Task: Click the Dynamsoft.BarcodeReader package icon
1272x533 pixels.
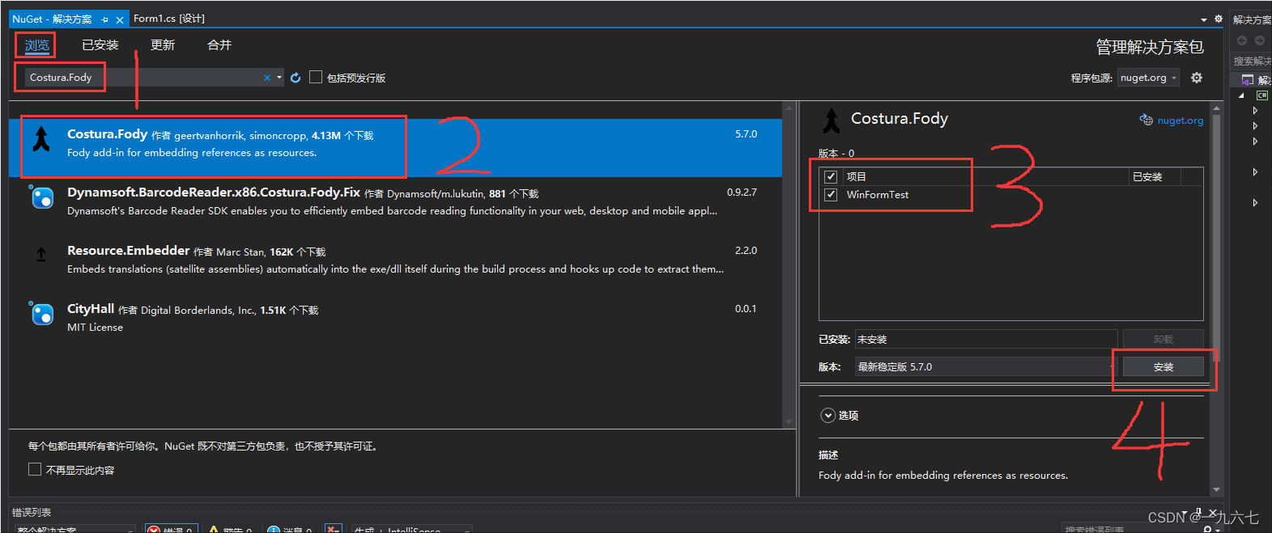Action: pyautogui.click(x=41, y=197)
